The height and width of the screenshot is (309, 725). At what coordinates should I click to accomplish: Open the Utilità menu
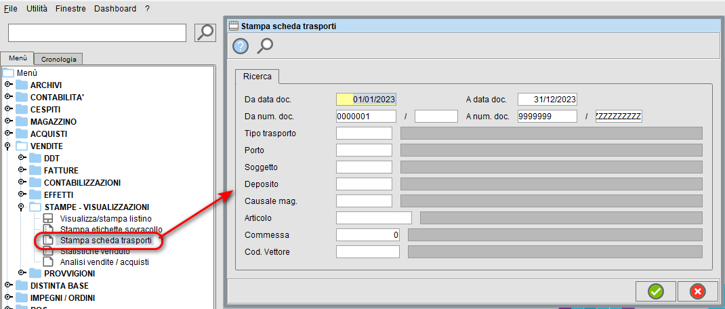tap(37, 8)
